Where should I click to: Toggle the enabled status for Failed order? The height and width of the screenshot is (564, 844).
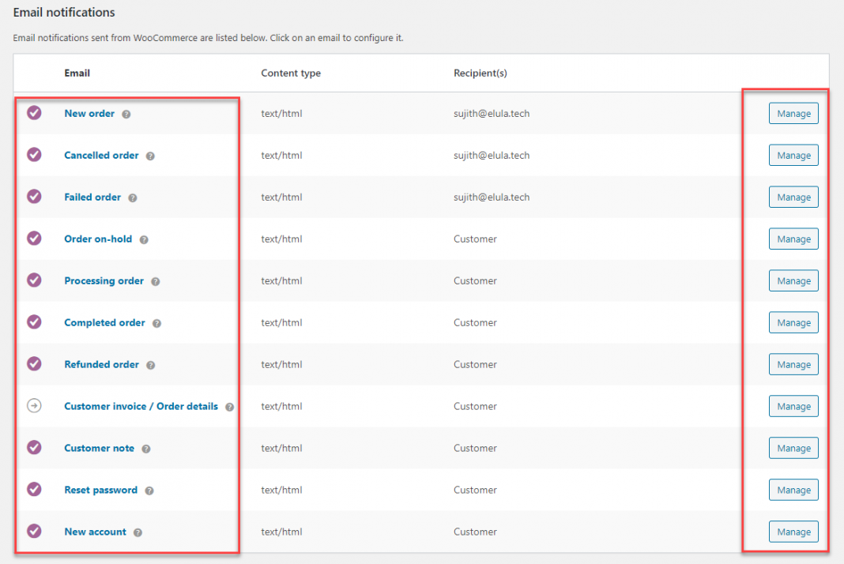pos(34,197)
